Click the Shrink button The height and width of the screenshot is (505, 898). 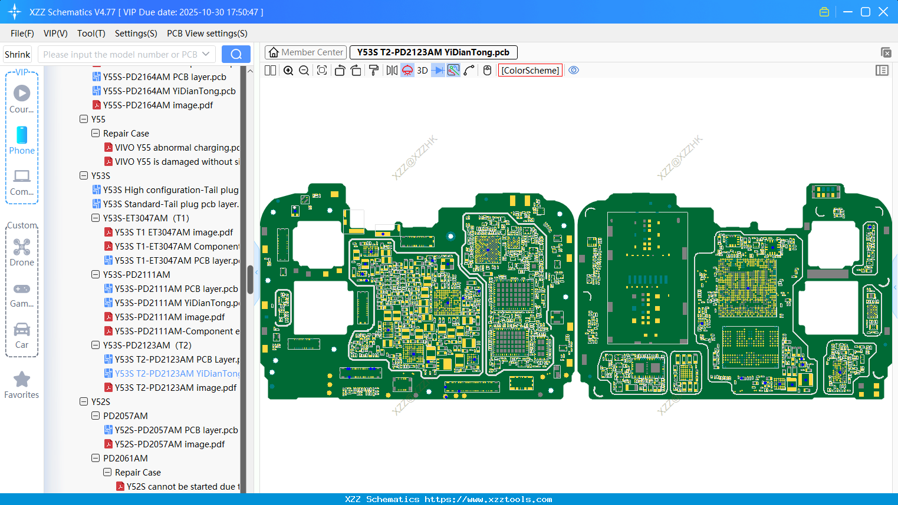tap(18, 54)
